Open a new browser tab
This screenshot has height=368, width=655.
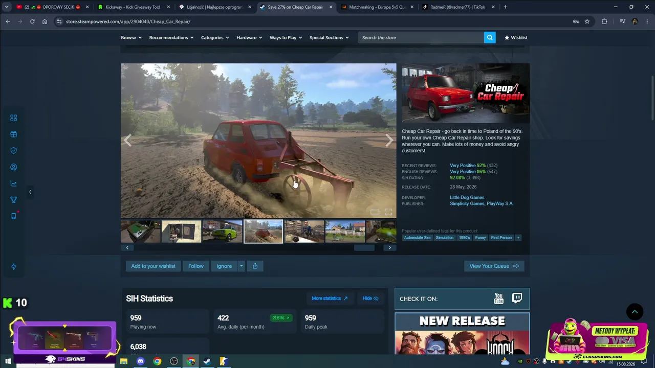coord(506,7)
